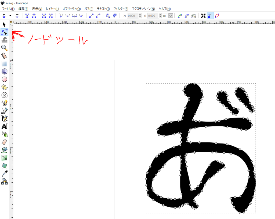Screen dimensions: 275x219
Task: Select the Measure ruler tool
Action: point(4,56)
